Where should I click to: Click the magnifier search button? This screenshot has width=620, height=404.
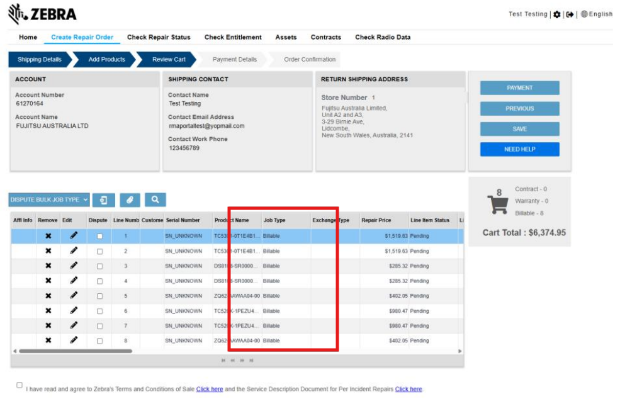pos(155,199)
